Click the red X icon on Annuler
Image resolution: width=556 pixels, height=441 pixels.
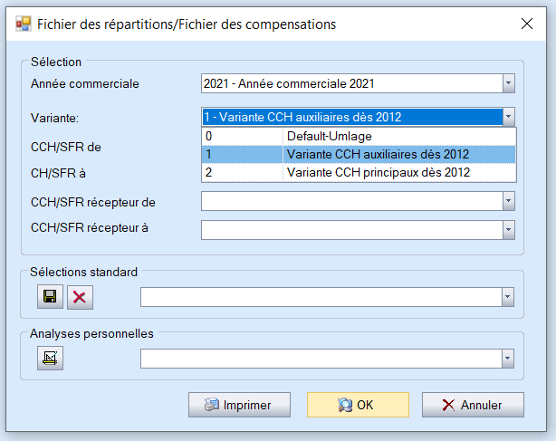point(448,405)
